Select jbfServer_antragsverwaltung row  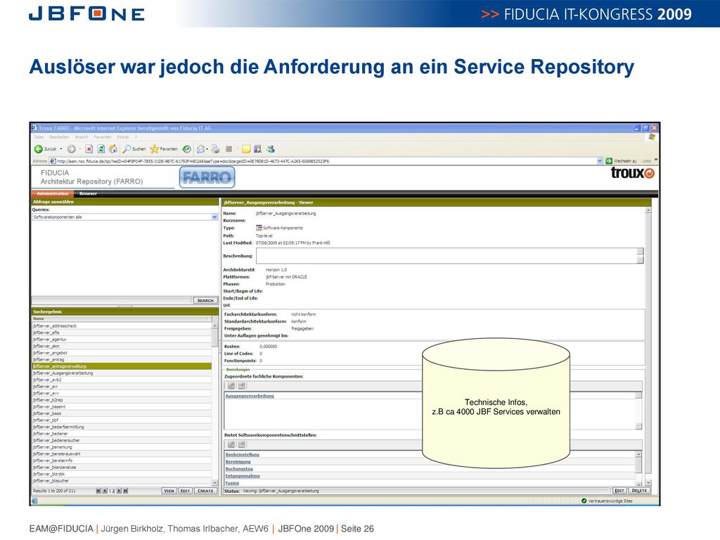coord(122,366)
